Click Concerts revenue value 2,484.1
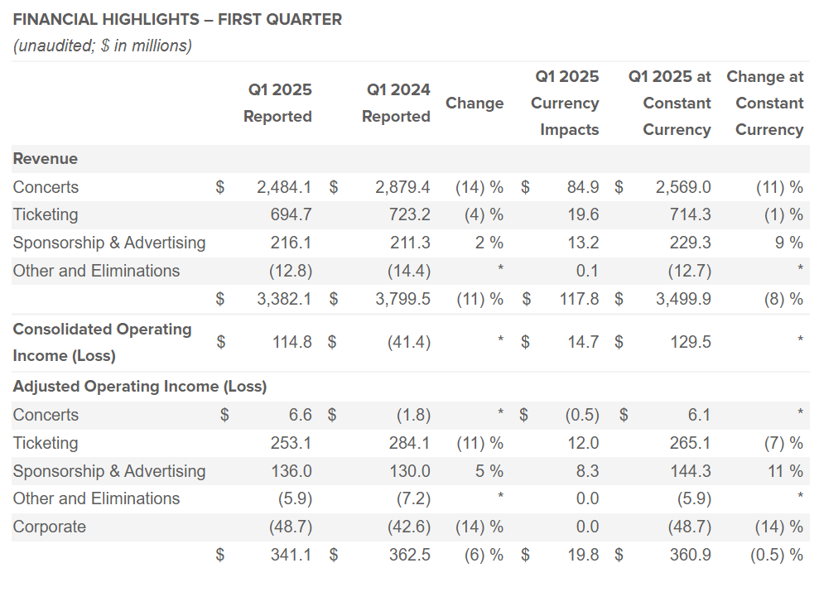819x592 pixels. click(284, 187)
